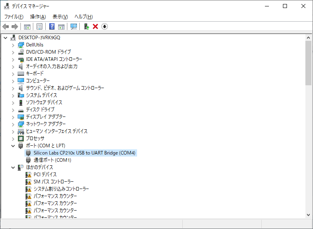Click the Help question mark toolbar icon
The height and width of the screenshot is (229, 313).
(52, 26)
